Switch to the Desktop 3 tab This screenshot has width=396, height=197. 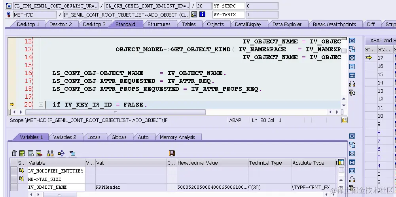tap(94, 24)
